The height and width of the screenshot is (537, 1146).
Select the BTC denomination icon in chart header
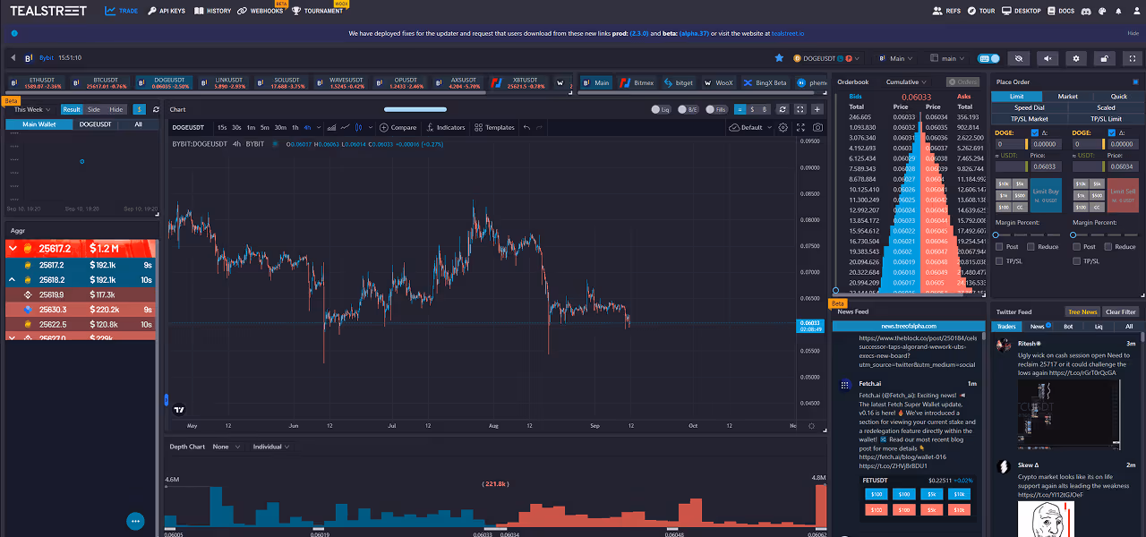(x=766, y=109)
